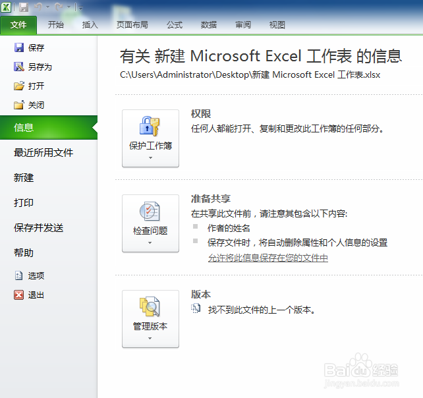Switch to the 页面布局 ribbon tab
Image resolution: width=423 pixels, height=398 pixels.
(x=132, y=25)
